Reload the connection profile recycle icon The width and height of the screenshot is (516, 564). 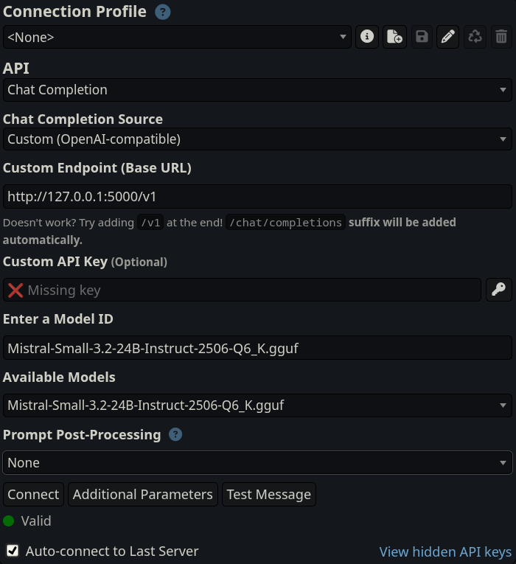(475, 37)
